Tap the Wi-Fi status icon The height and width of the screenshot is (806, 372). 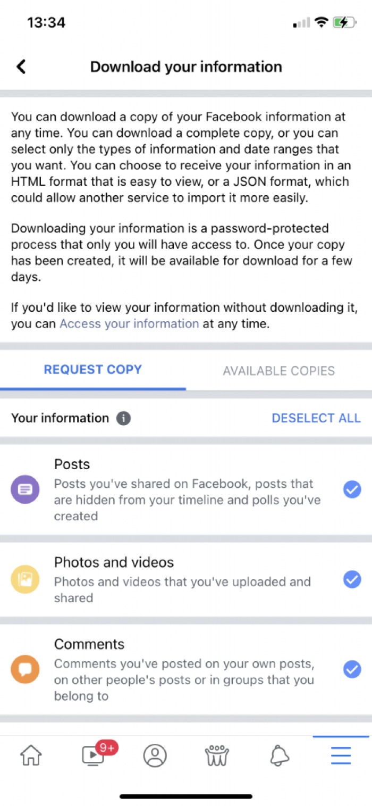pyautogui.click(x=322, y=22)
